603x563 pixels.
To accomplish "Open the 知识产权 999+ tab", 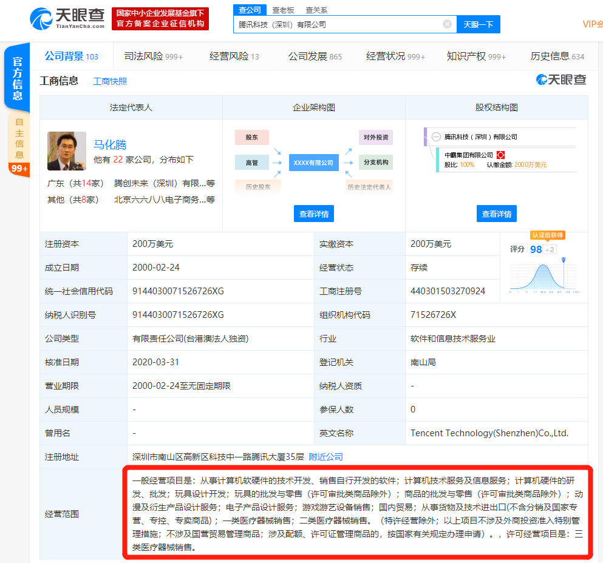I will [x=476, y=56].
